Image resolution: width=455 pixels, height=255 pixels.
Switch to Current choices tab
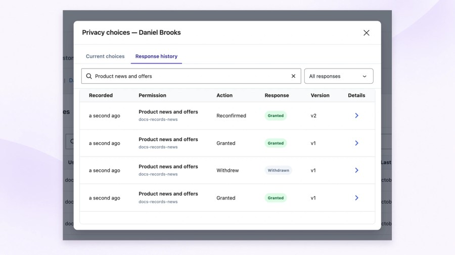pos(105,56)
